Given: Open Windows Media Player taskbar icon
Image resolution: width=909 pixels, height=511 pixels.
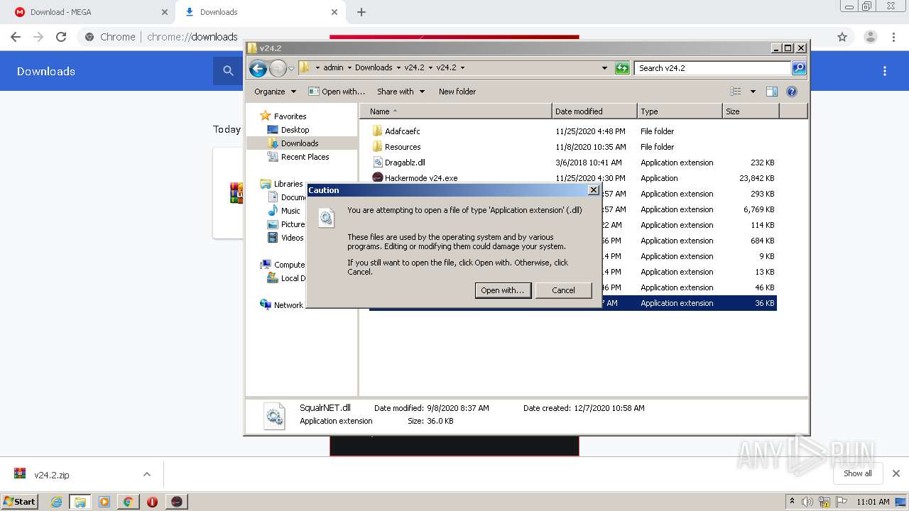Looking at the screenshot, I should pos(104,502).
